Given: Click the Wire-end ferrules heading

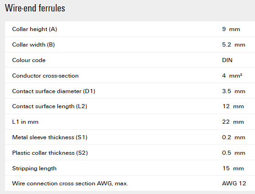Looking at the screenshot, I should (35, 8).
